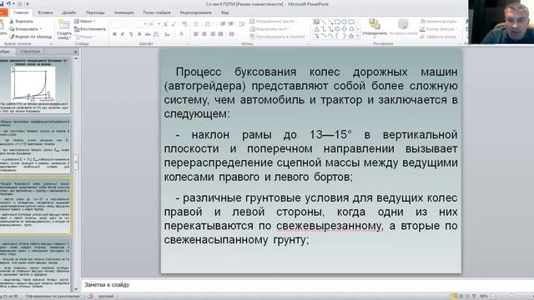Image resolution: width=534 pixels, height=300 pixels.
Task: Toggle bold (Ж) formatting
Action: coord(114,34)
